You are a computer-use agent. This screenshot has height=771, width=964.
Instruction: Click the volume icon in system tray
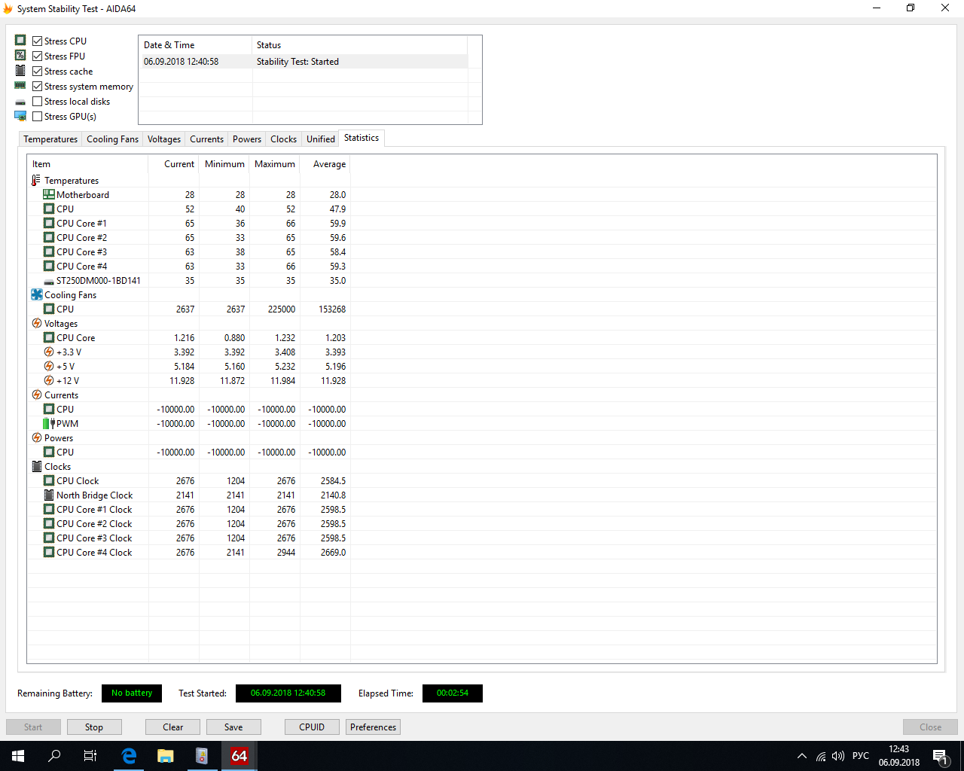point(838,756)
